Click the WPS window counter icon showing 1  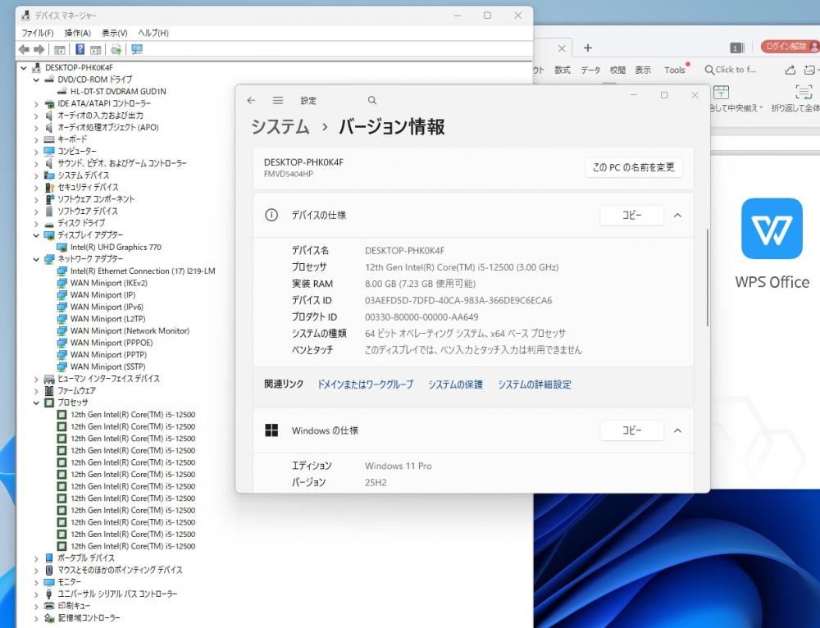point(737,48)
